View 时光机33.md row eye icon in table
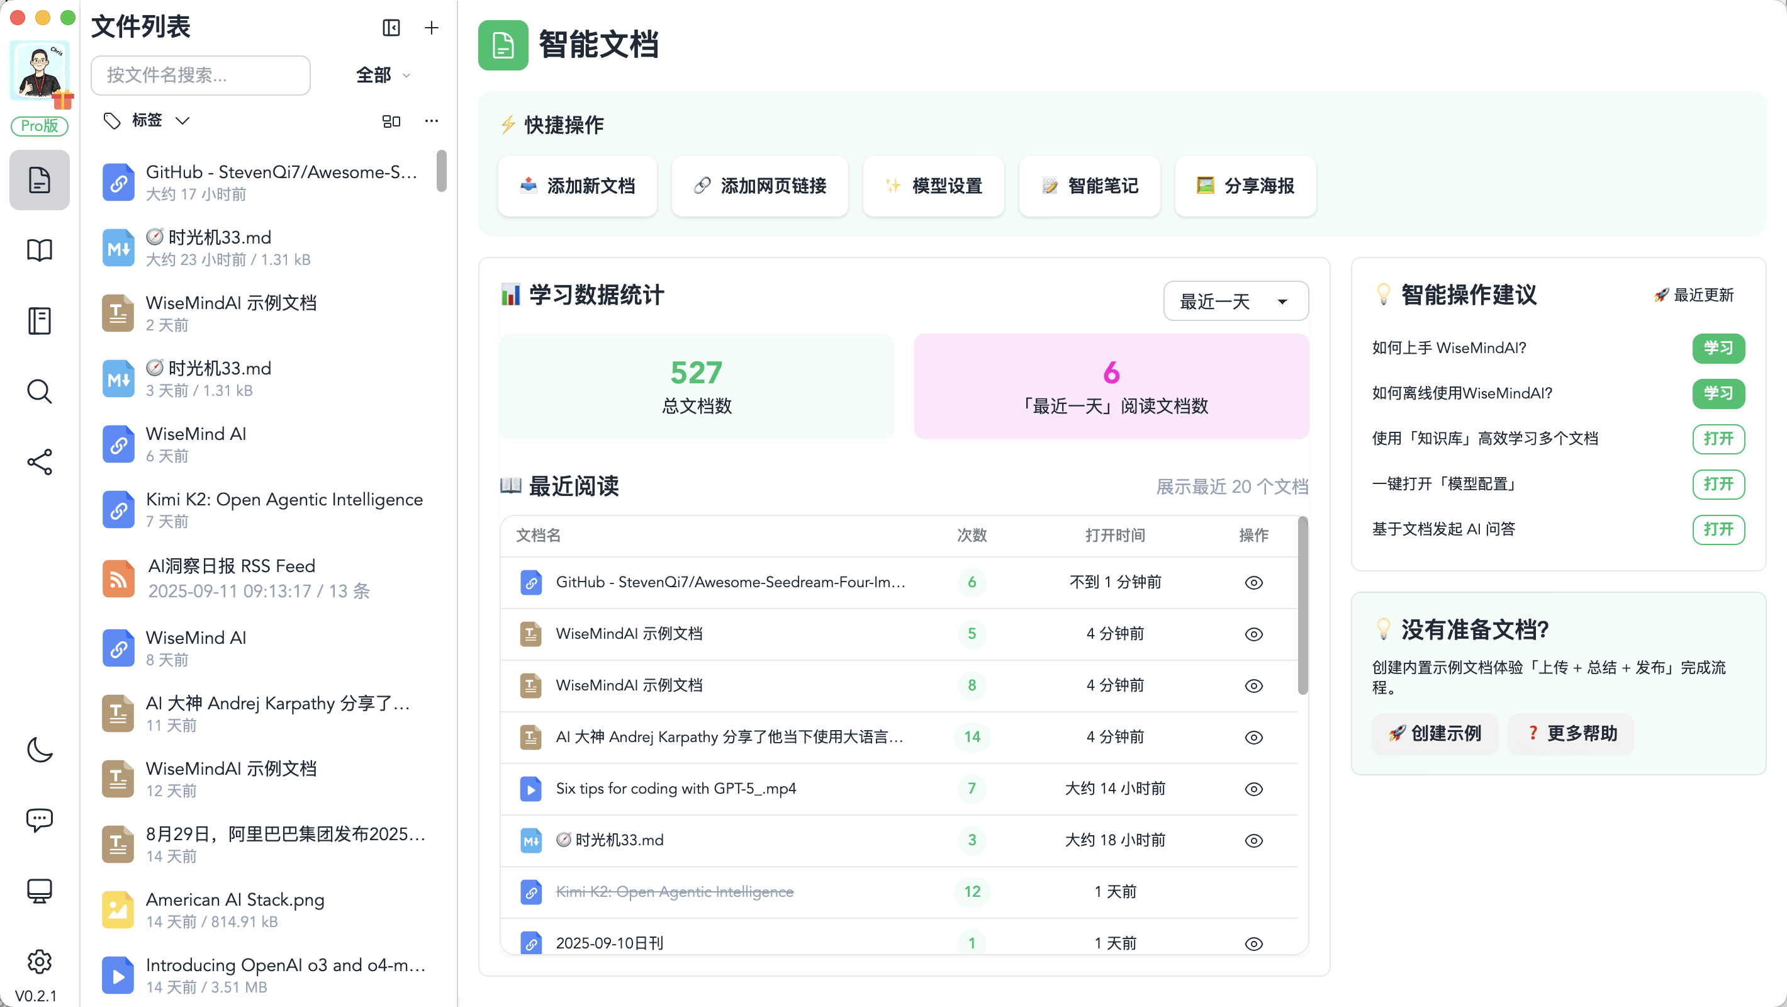 (x=1253, y=840)
